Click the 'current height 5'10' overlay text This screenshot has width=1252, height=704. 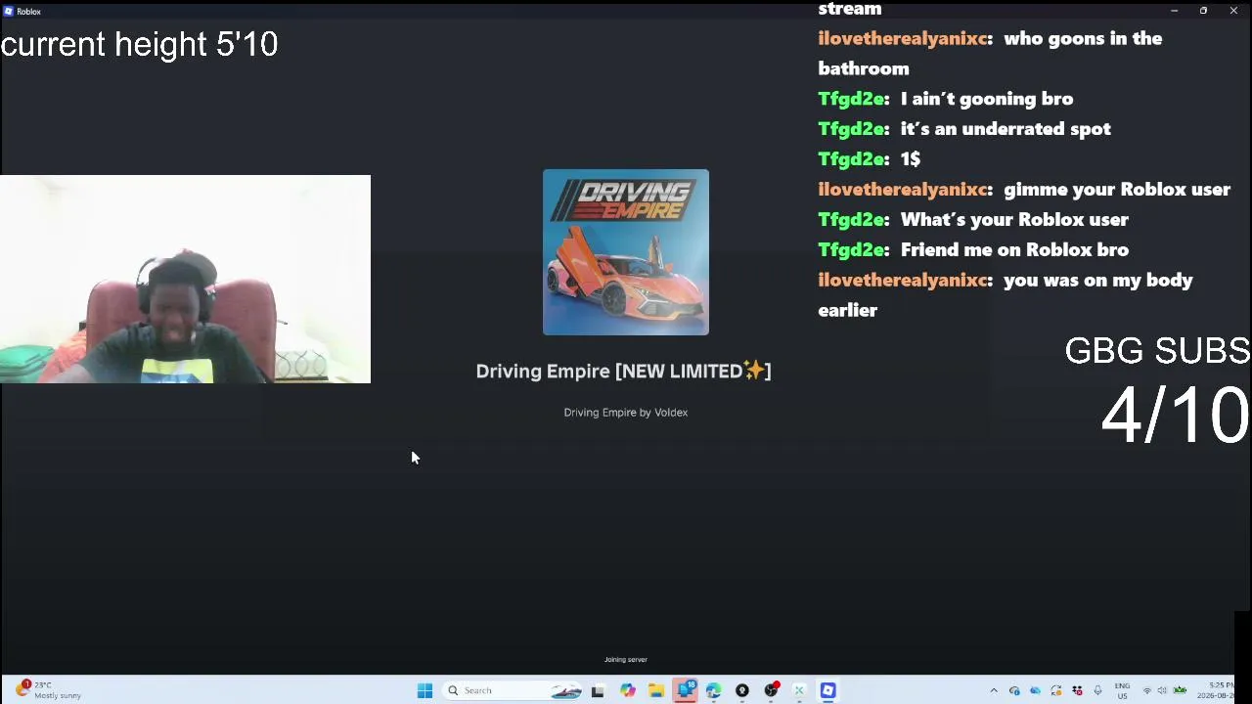pos(140,44)
